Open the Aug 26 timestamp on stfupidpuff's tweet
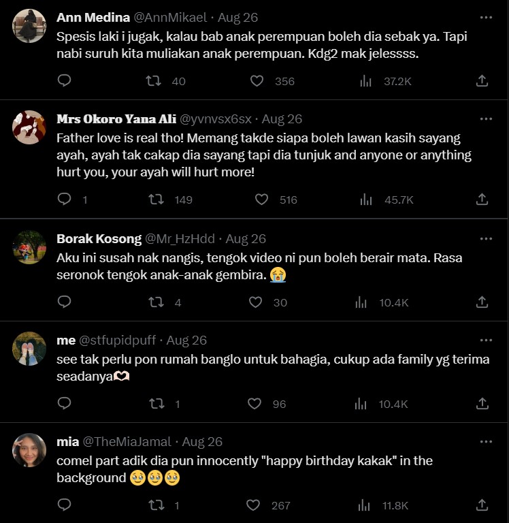Image resolution: width=509 pixels, height=523 pixels. [186, 340]
